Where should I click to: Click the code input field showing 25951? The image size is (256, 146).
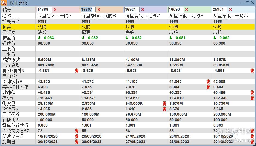[220, 10]
